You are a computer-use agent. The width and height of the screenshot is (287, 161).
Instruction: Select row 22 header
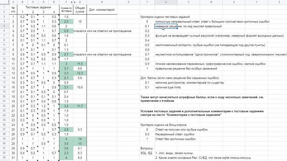coord(4,106)
